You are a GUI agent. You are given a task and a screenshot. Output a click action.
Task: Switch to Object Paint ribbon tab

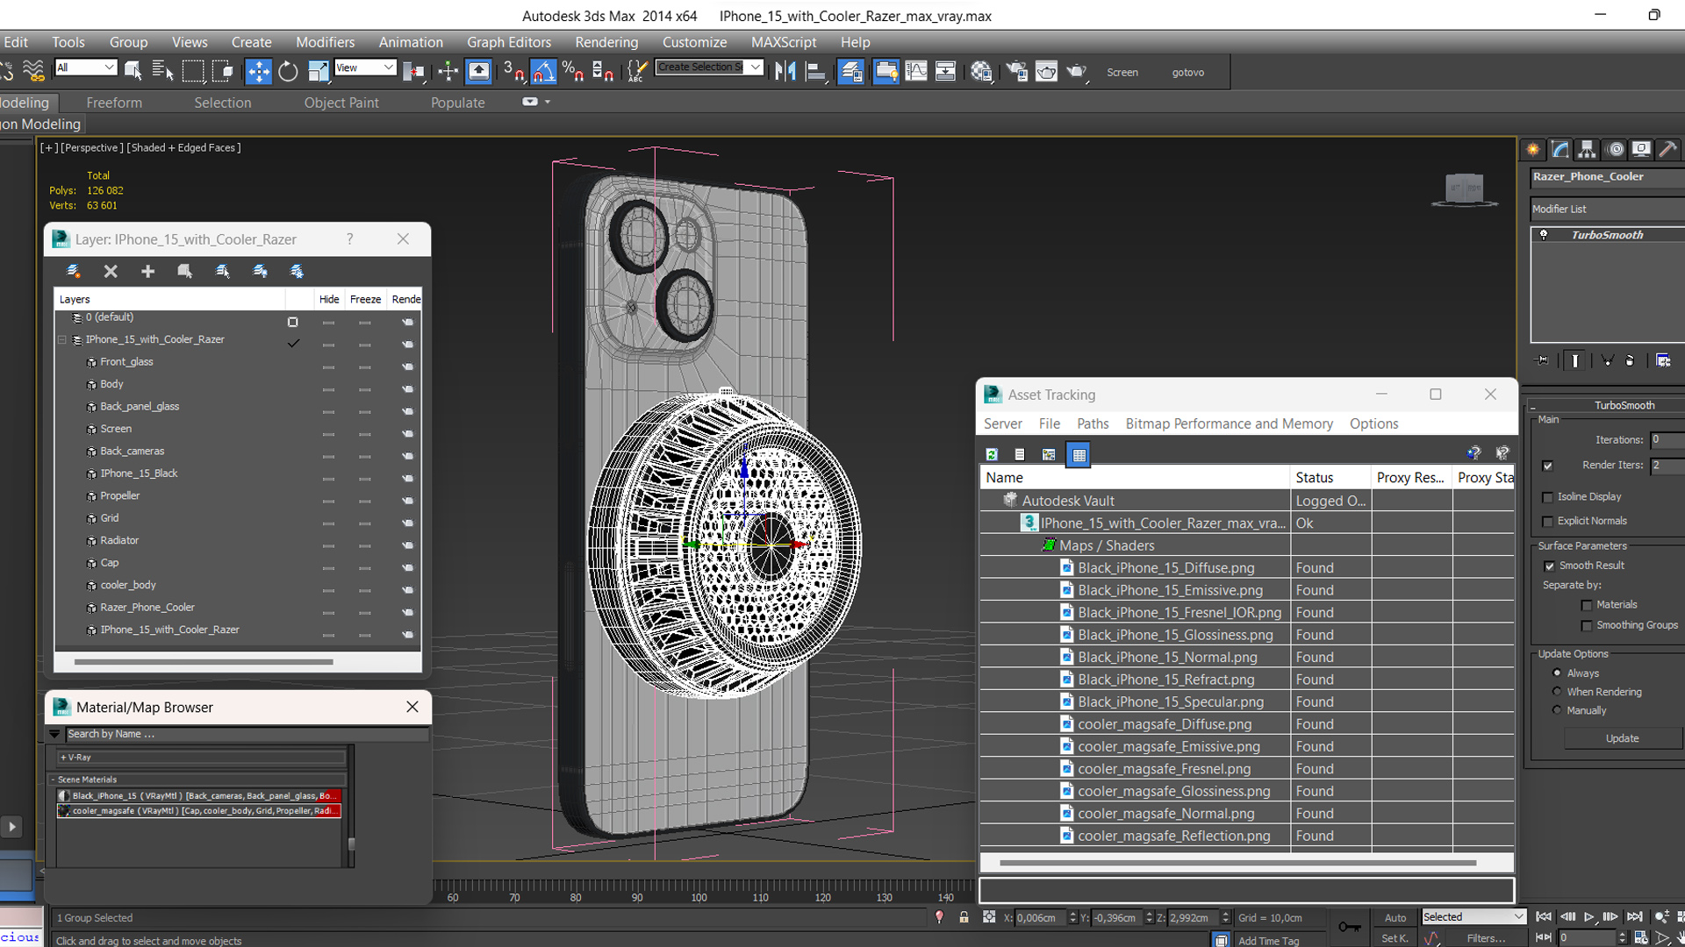tap(341, 103)
